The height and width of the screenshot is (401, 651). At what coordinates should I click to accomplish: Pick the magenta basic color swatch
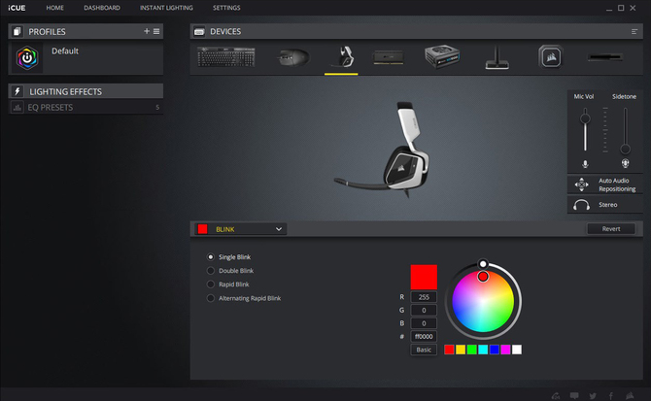pos(505,350)
